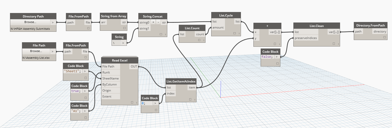Edit the true code block value
The image size is (392, 128).
tap(76, 91)
